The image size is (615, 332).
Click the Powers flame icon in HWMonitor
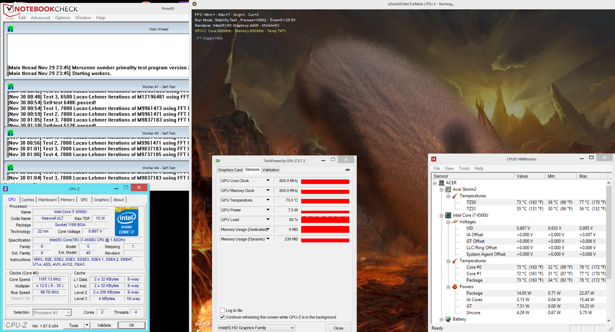pyautogui.click(x=455, y=287)
